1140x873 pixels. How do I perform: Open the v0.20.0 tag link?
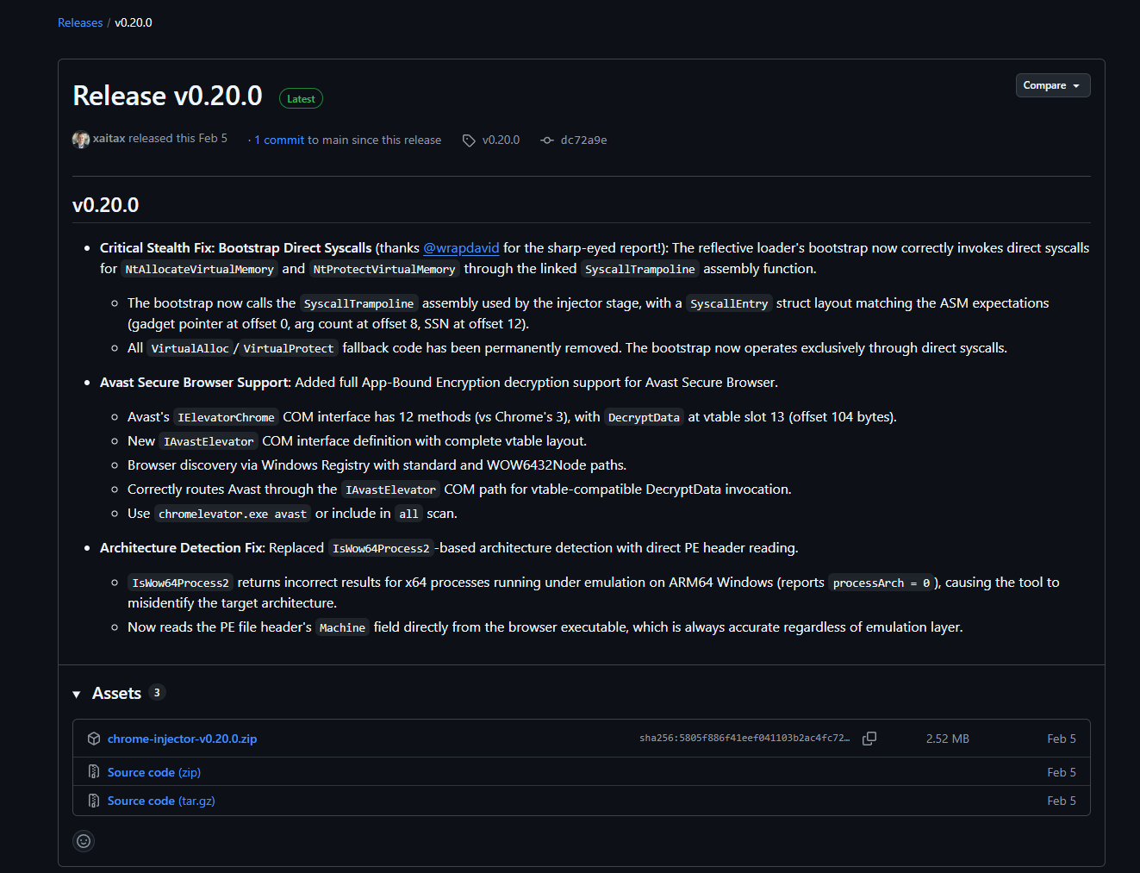tap(501, 140)
